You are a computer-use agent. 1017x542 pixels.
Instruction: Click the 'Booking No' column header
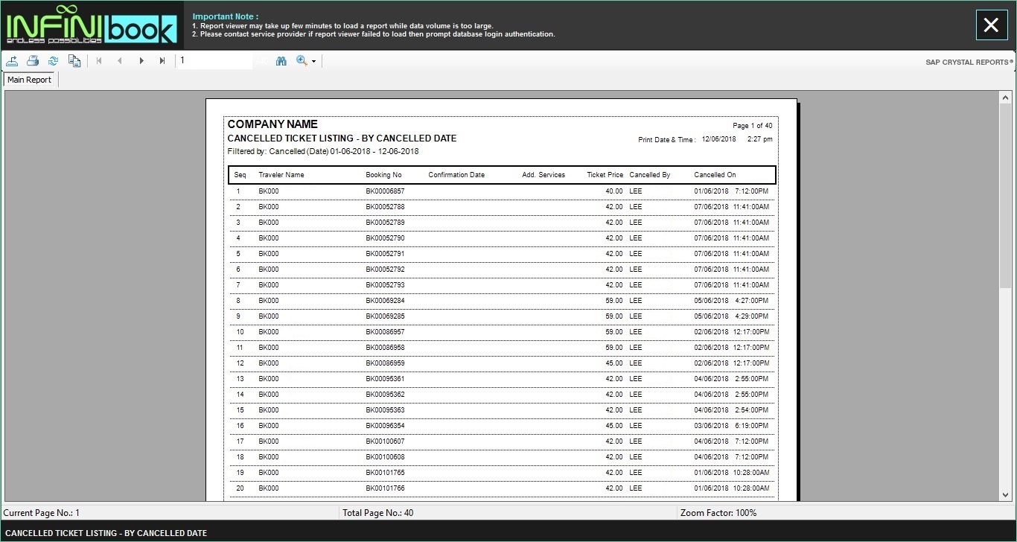[x=383, y=175]
